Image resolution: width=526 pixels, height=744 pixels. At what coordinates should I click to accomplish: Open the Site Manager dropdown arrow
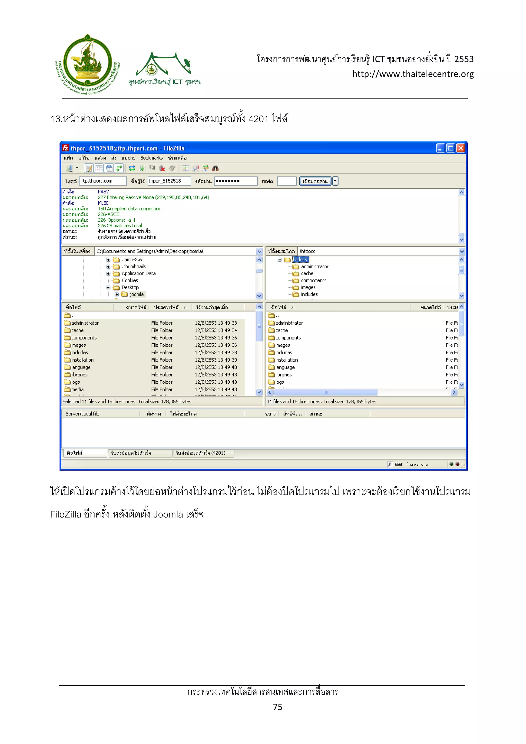tap(77, 168)
